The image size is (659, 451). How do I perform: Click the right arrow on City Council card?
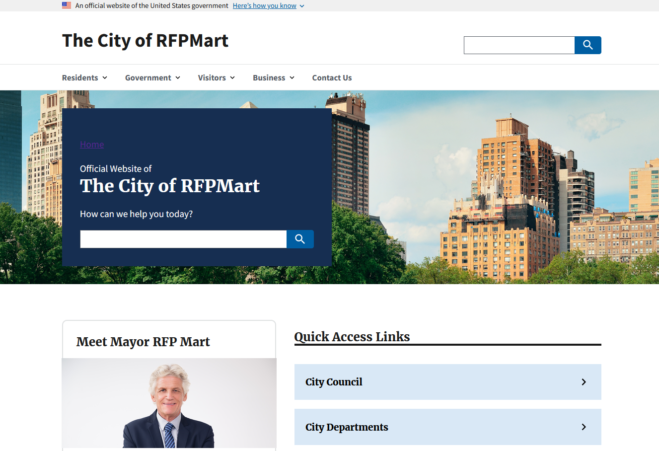point(584,382)
